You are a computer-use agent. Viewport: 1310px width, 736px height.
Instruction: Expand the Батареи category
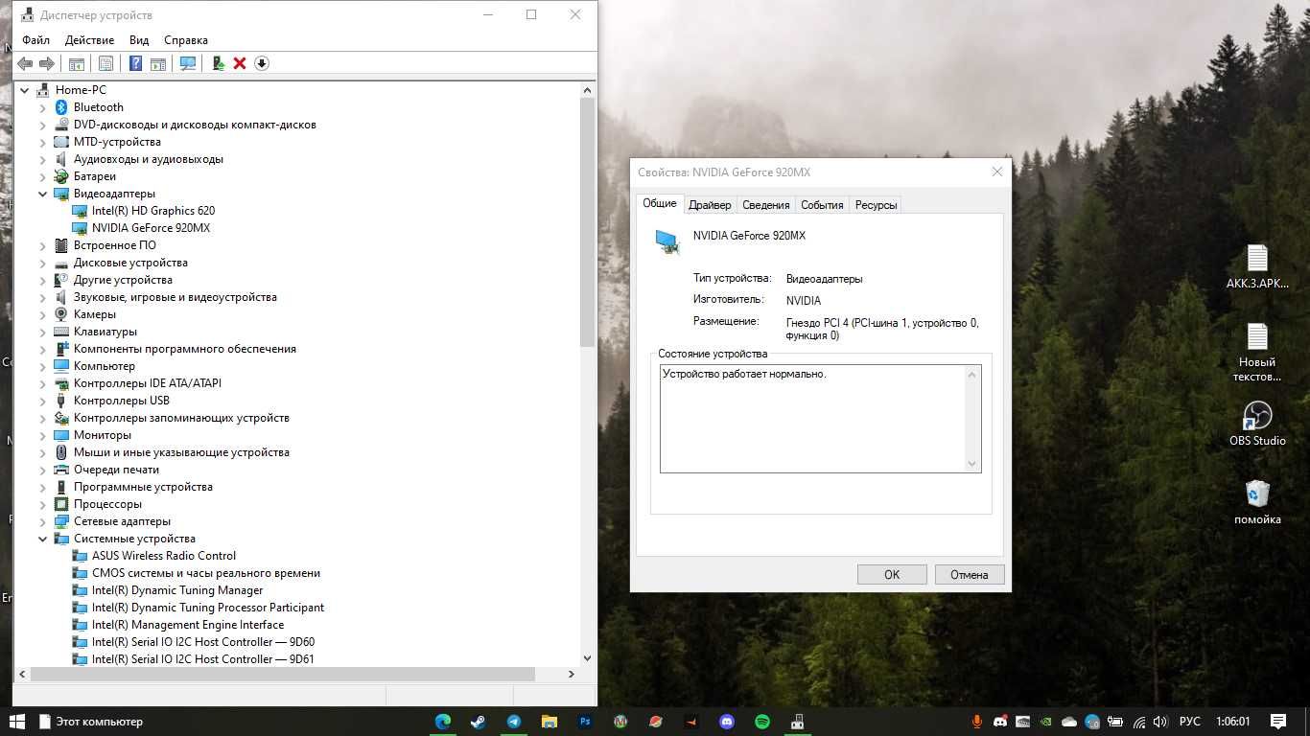[x=42, y=176]
